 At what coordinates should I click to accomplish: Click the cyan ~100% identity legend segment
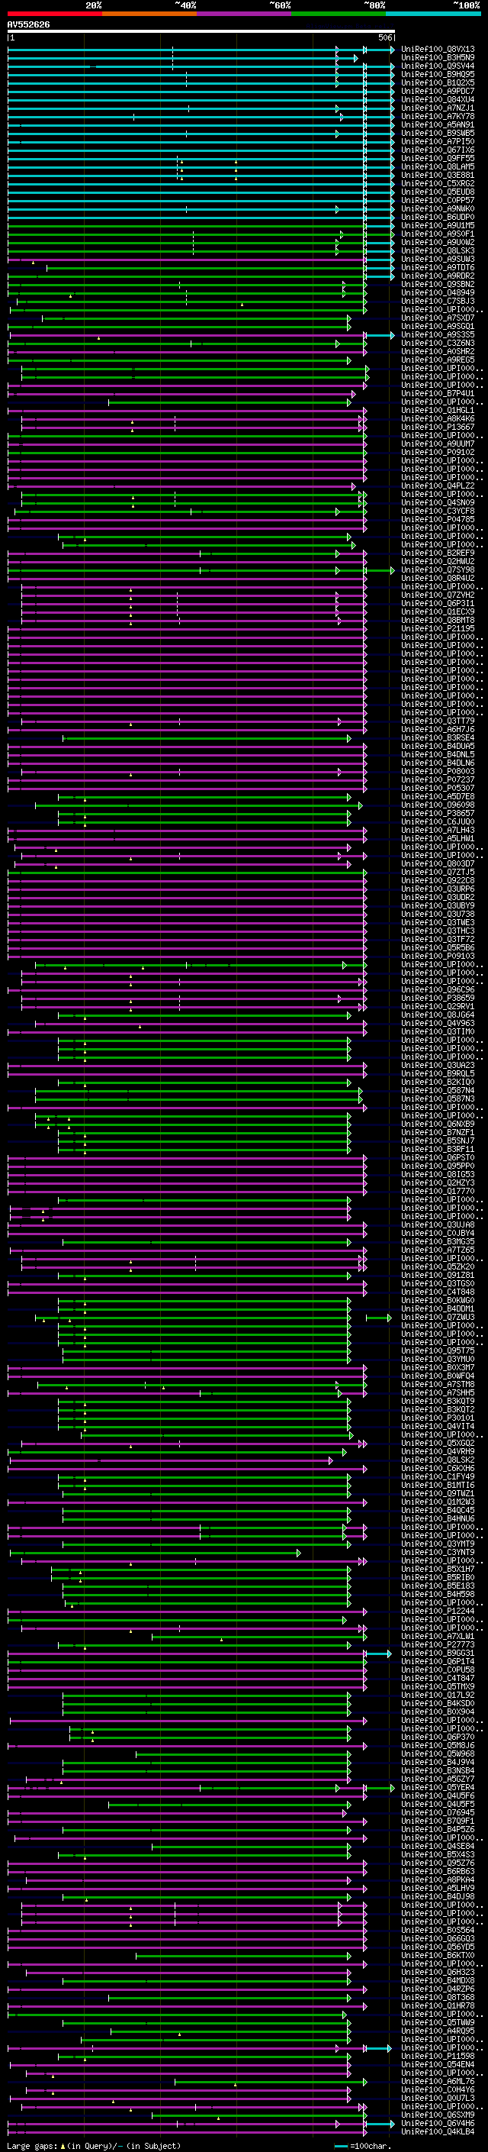[433, 15]
